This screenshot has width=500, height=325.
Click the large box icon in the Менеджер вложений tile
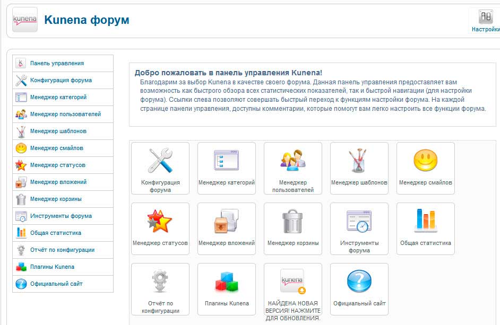click(x=227, y=221)
